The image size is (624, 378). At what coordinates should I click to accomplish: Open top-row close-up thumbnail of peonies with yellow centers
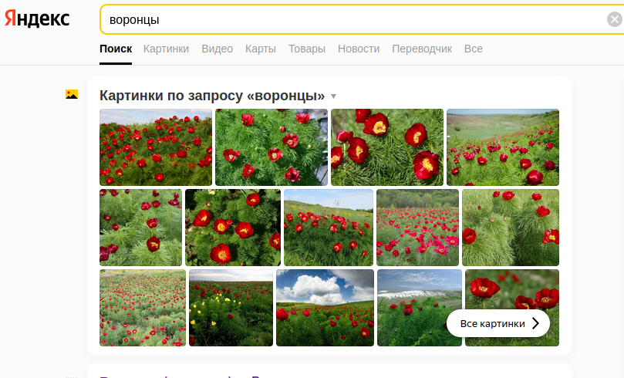[x=387, y=147]
